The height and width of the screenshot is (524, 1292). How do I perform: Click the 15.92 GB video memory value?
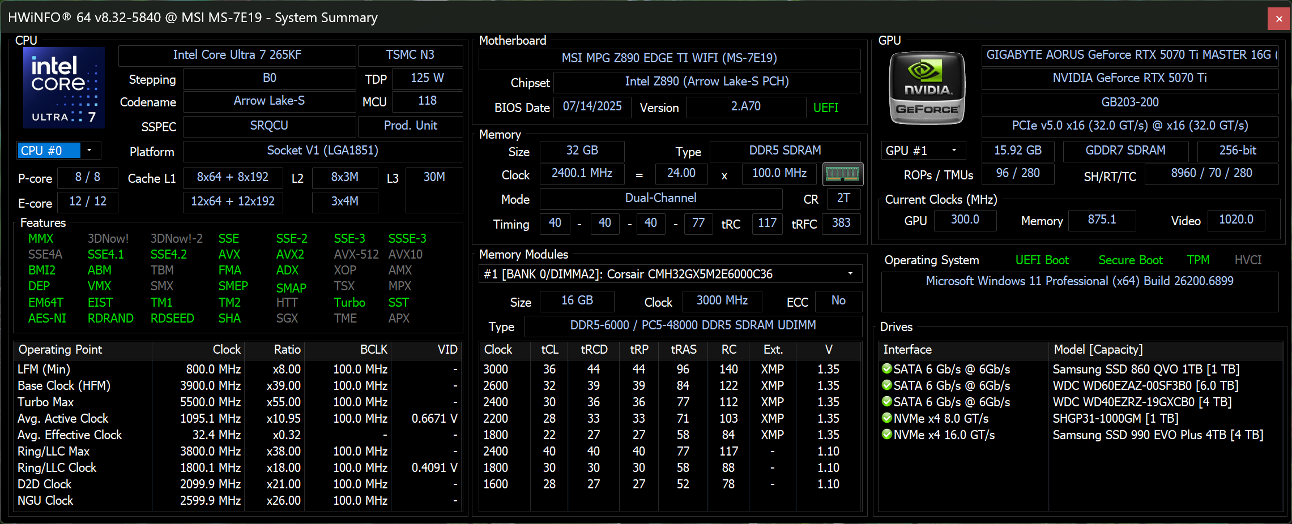coord(1018,151)
